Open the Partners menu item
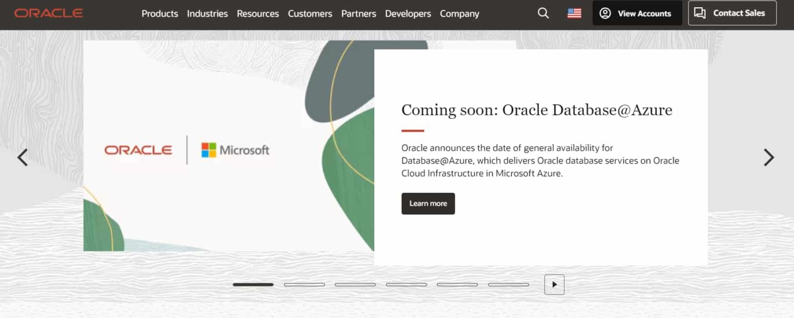 (358, 14)
